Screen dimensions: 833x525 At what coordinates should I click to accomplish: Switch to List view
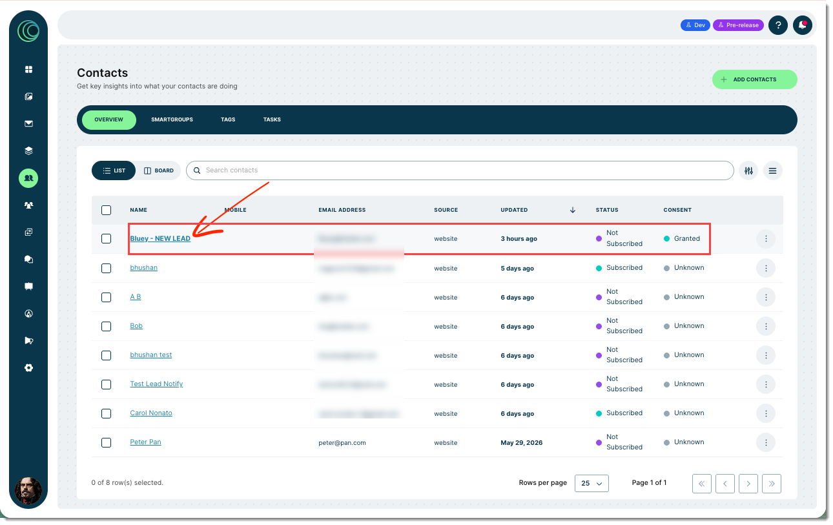114,170
